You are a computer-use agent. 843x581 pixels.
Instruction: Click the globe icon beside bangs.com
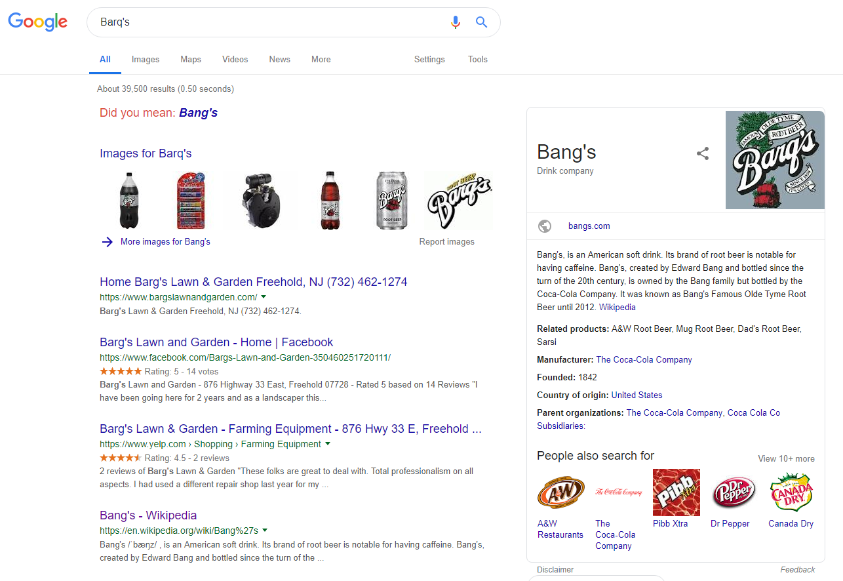click(545, 226)
